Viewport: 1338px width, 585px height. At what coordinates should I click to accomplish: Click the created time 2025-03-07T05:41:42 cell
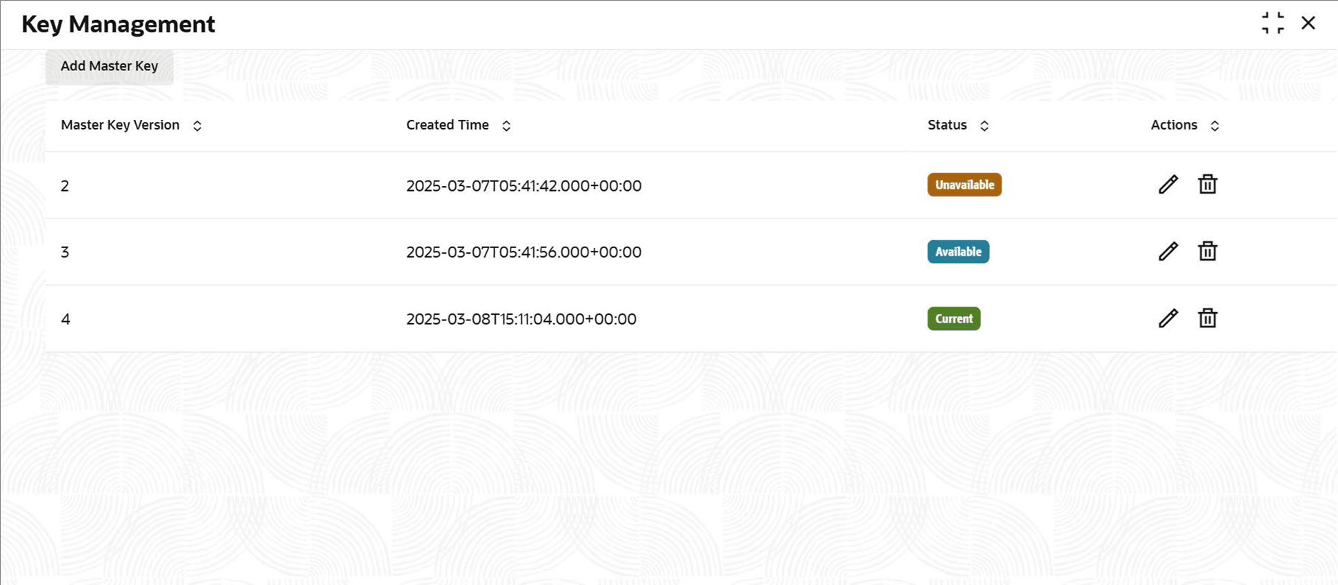523,185
